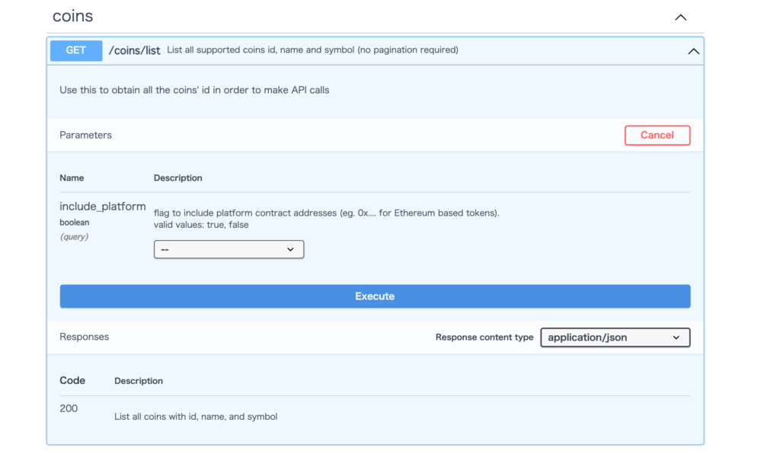Click the Parameters section label
The height and width of the screenshot is (451, 780).
pos(85,135)
